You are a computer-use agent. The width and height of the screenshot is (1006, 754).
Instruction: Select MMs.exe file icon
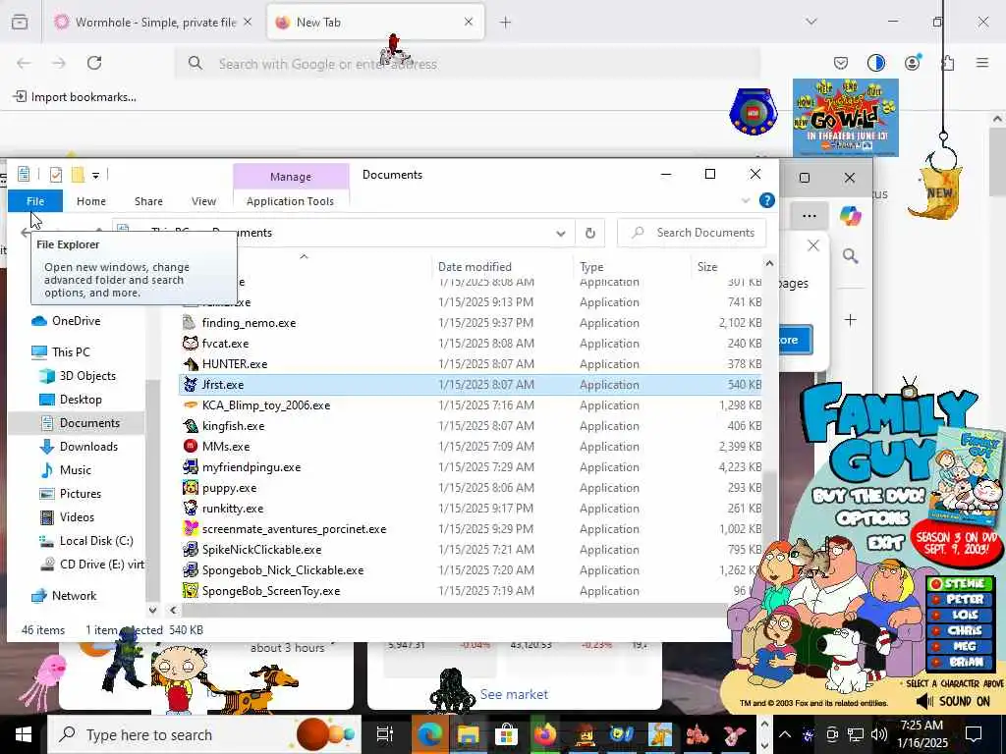click(x=190, y=446)
